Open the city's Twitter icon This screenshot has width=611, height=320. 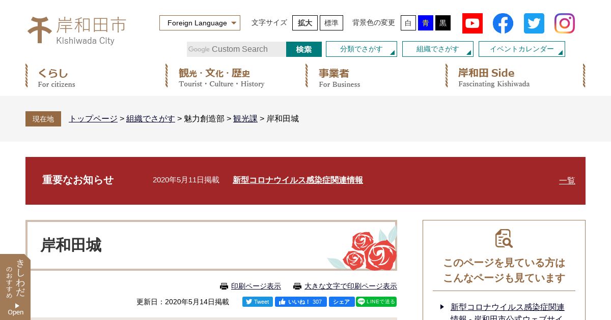click(534, 23)
